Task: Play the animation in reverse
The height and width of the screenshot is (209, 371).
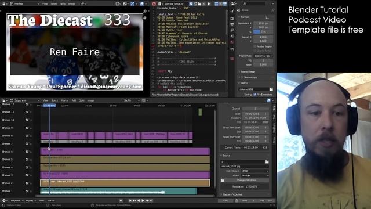Action: (139, 200)
